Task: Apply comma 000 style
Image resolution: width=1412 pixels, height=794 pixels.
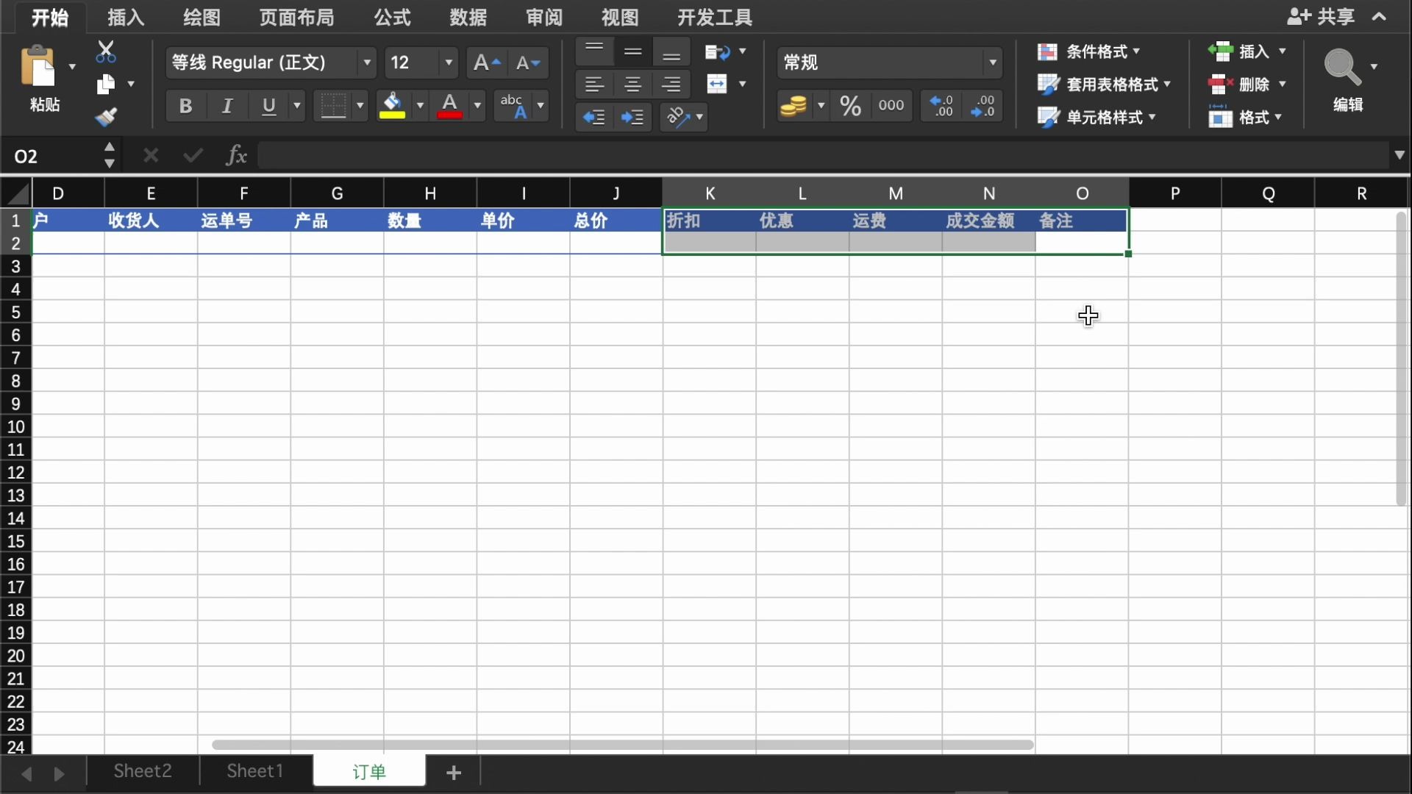Action: click(891, 106)
